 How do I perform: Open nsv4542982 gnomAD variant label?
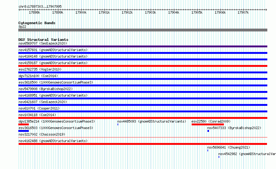tap(247, 154)
